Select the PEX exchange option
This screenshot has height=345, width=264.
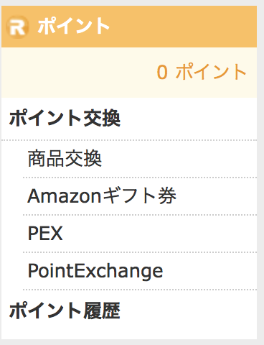pos(45,234)
